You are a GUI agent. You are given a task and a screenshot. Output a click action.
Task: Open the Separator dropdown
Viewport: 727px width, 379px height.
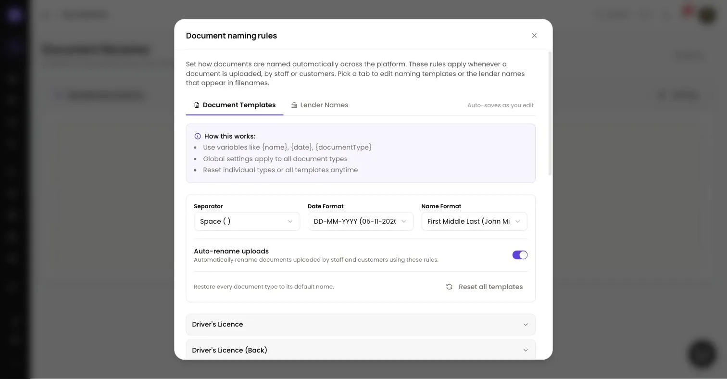tap(247, 221)
